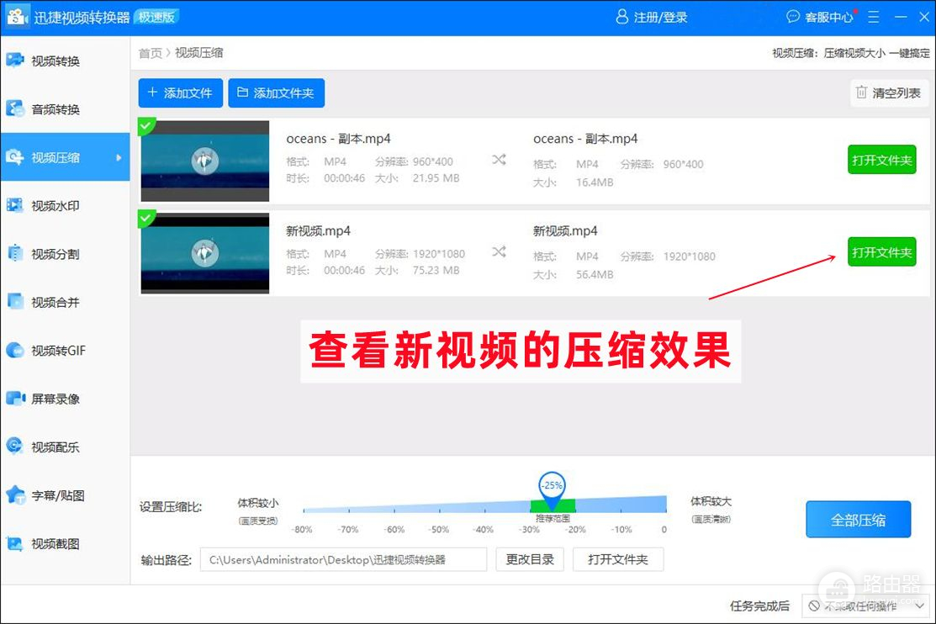
Task: Click the shuffle icon for oceans file
Action: (x=499, y=160)
